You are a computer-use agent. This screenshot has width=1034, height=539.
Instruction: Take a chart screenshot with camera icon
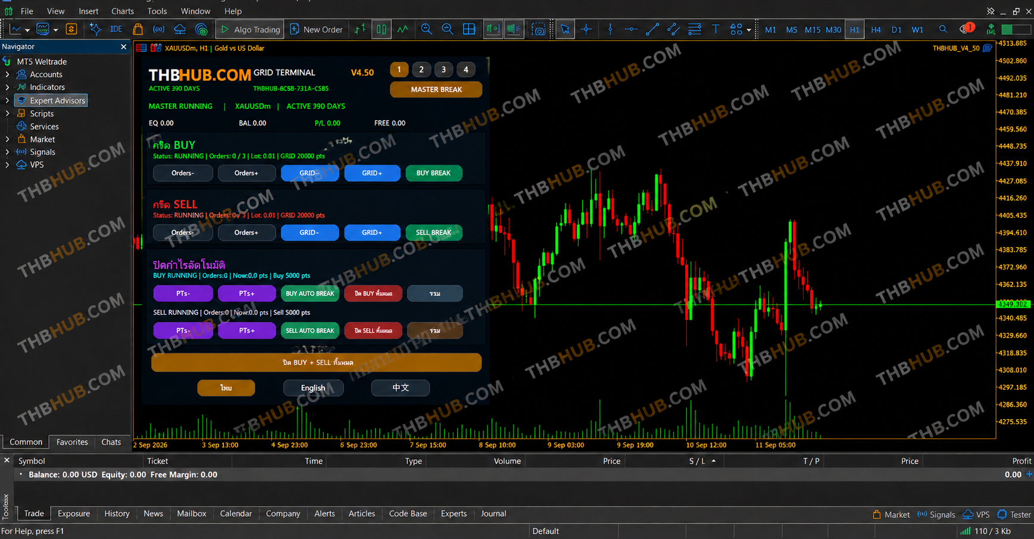coord(538,29)
